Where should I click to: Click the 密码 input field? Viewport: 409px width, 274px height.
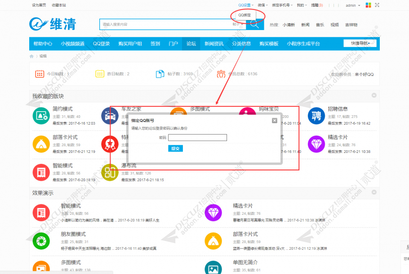[x=197, y=137]
